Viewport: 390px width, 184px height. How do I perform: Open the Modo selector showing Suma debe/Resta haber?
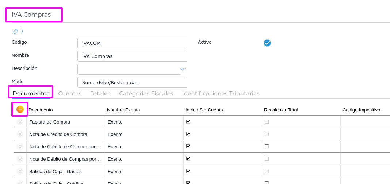point(132,82)
